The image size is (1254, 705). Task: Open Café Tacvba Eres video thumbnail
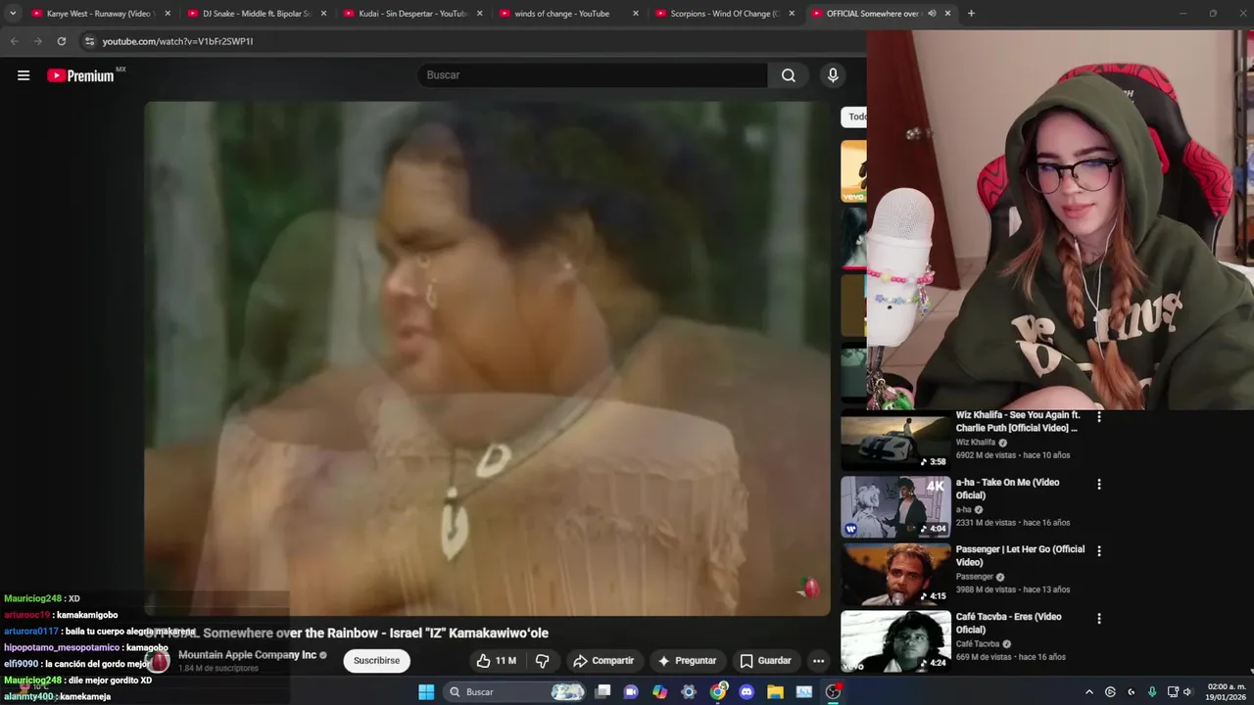tap(895, 641)
